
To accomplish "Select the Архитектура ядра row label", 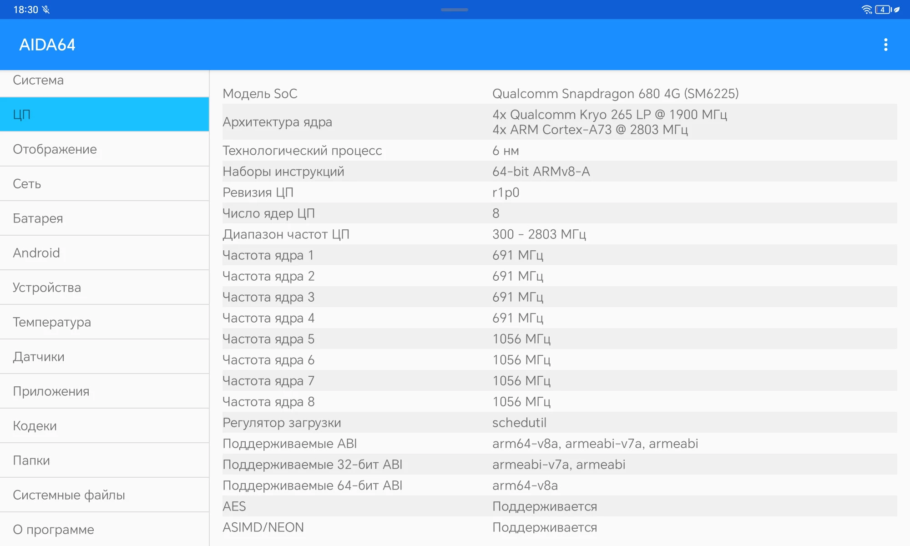I will coord(277,122).
